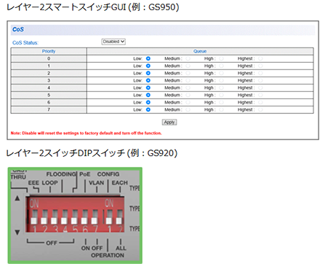Screen dimensions: 320x264
Task: Select Medium queue for priority 3
Action: [x=188, y=80]
